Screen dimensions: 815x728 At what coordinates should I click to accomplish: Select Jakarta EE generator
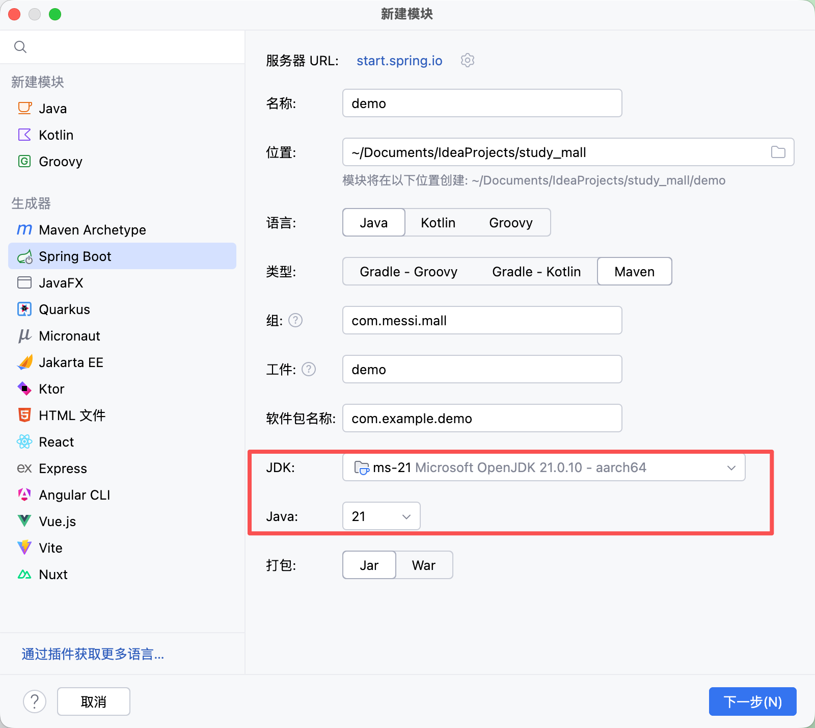tap(122, 362)
